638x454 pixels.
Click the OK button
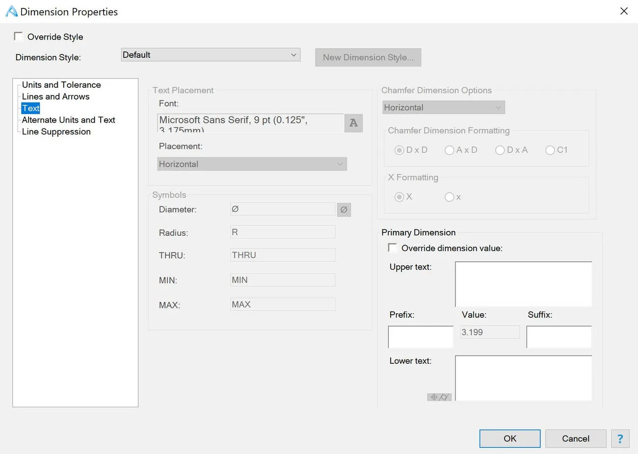click(x=510, y=439)
